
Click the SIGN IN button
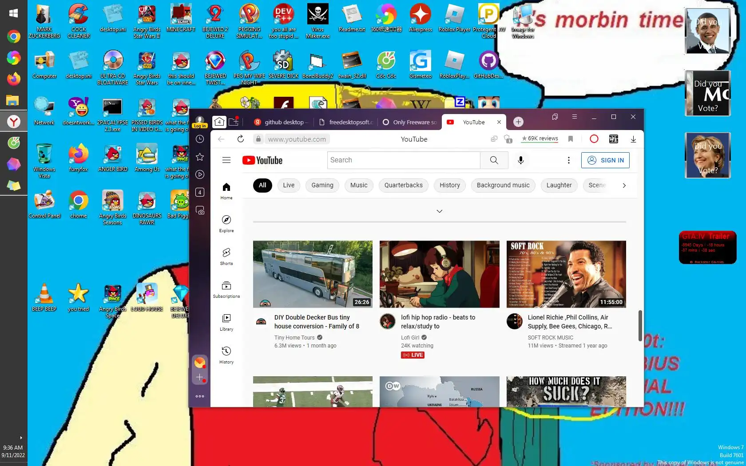pyautogui.click(x=605, y=160)
